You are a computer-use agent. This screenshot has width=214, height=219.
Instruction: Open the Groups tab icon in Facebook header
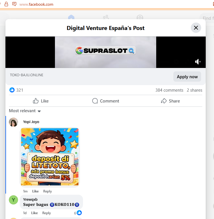tap(140, 17)
